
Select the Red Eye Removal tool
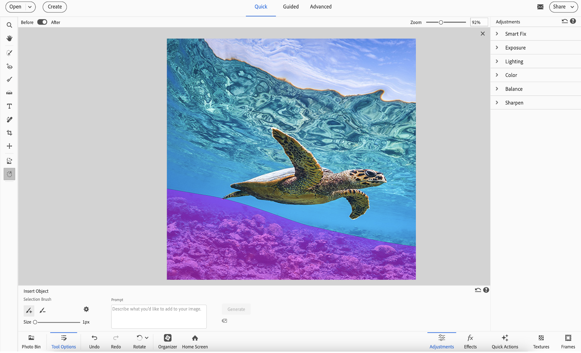(x=9, y=67)
